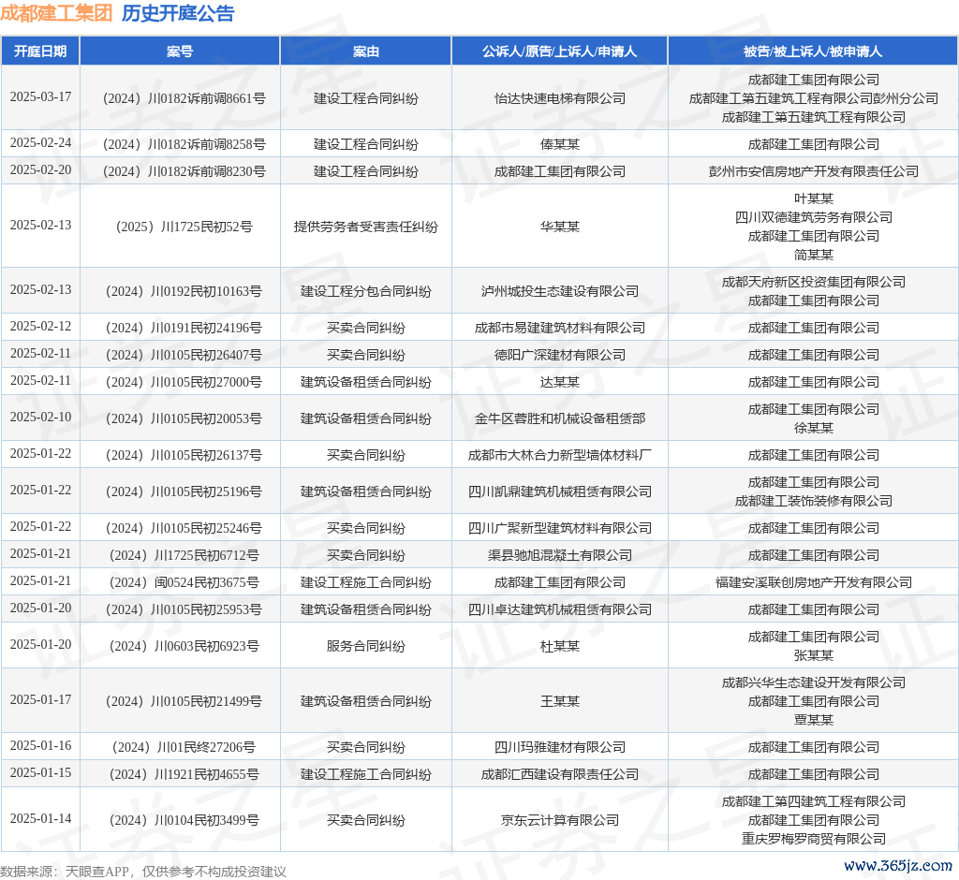Click plaintiff 德阳广深建材有限公司
The image size is (959, 880).
pos(560,355)
